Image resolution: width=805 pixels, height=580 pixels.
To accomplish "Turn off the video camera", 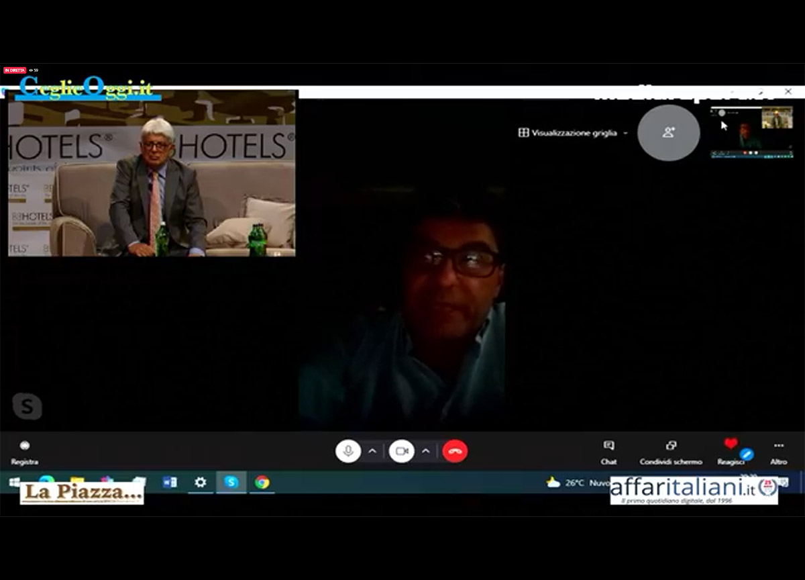I will pyautogui.click(x=401, y=451).
